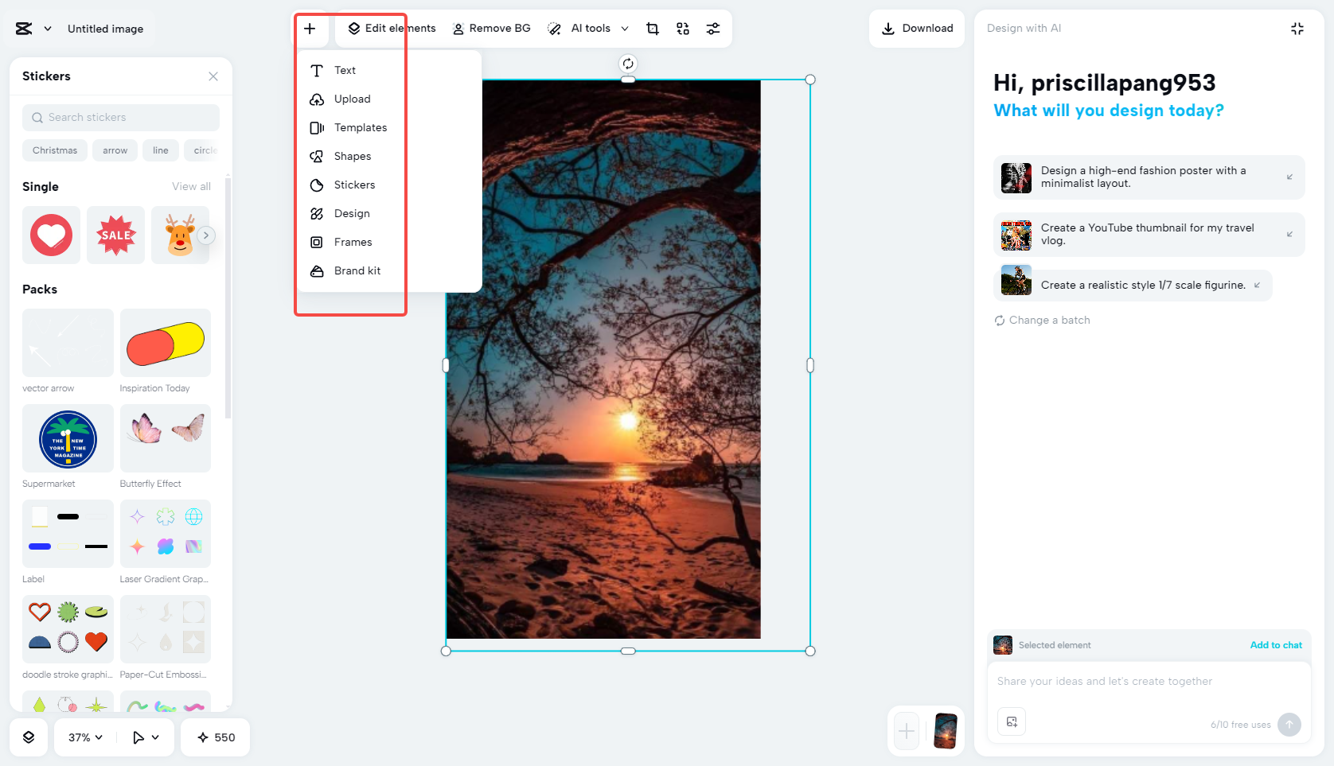
Task: Open the Inspiration Today pack
Action: [166, 343]
